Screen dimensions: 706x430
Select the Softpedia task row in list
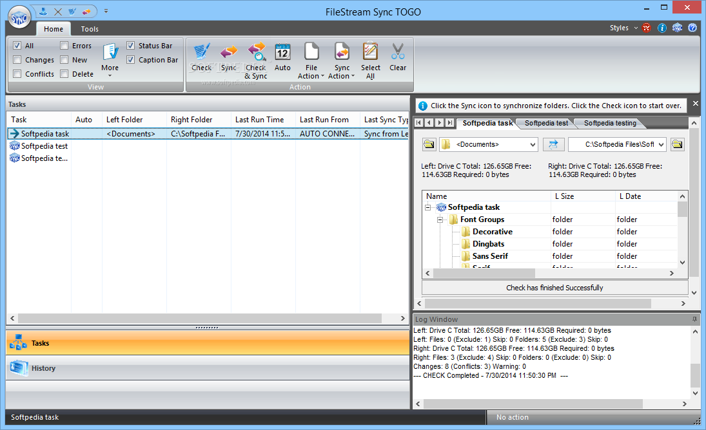tap(208, 133)
